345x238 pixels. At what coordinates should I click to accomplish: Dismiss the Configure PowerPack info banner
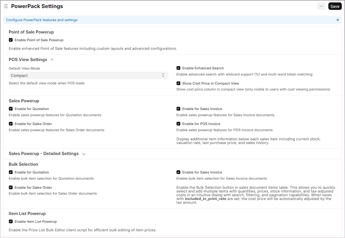pyautogui.click(x=338, y=20)
